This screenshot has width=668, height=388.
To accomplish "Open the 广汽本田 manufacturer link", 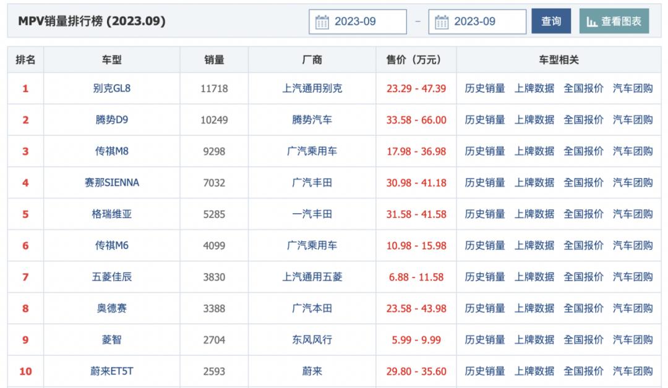I will pyautogui.click(x=312, y=308).
